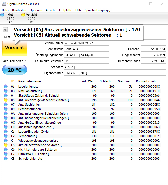Click status orb for UltraDMA-CRC-Fehler row
Image resolution: width=168 pixels, height=185 pixels.
pos(6,154)
